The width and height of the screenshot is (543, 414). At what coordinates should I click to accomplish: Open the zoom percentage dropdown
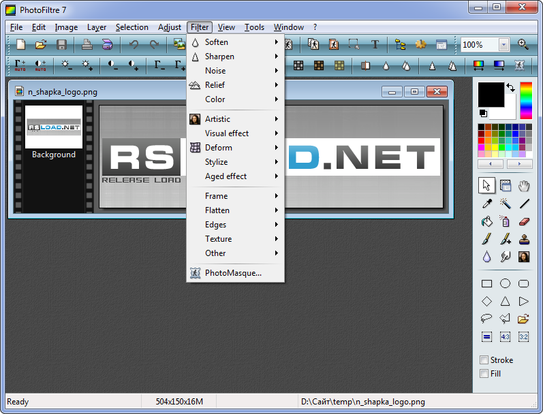click(x=503, y=45)
